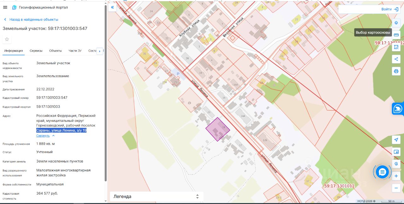Open the chat assistant bubble

382,172
